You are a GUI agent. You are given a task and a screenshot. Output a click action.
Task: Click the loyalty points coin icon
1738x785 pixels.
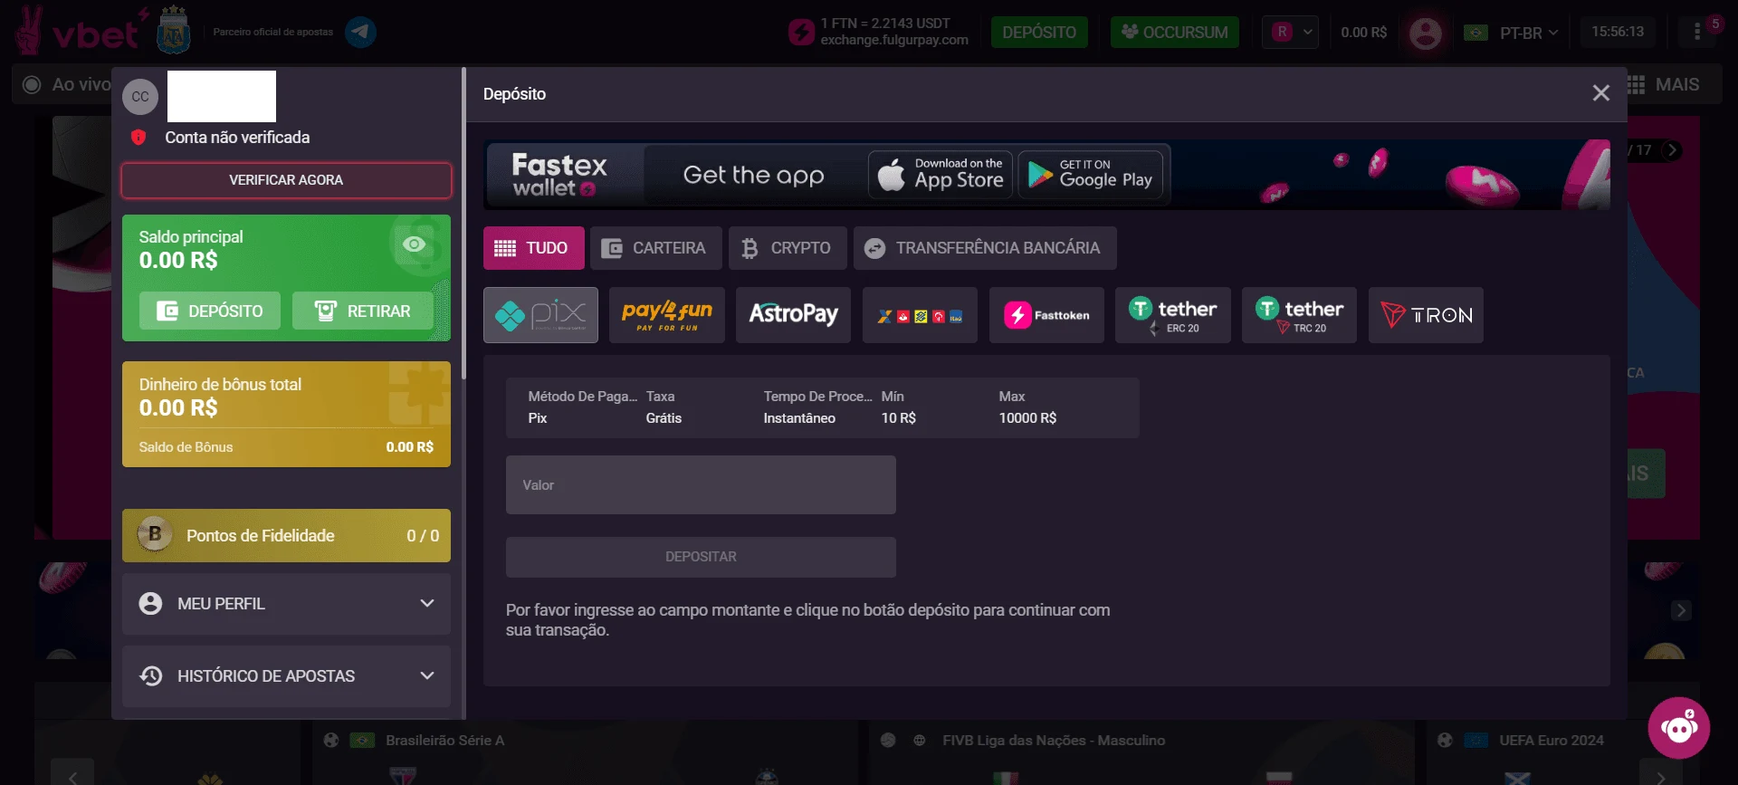point(155,534)
